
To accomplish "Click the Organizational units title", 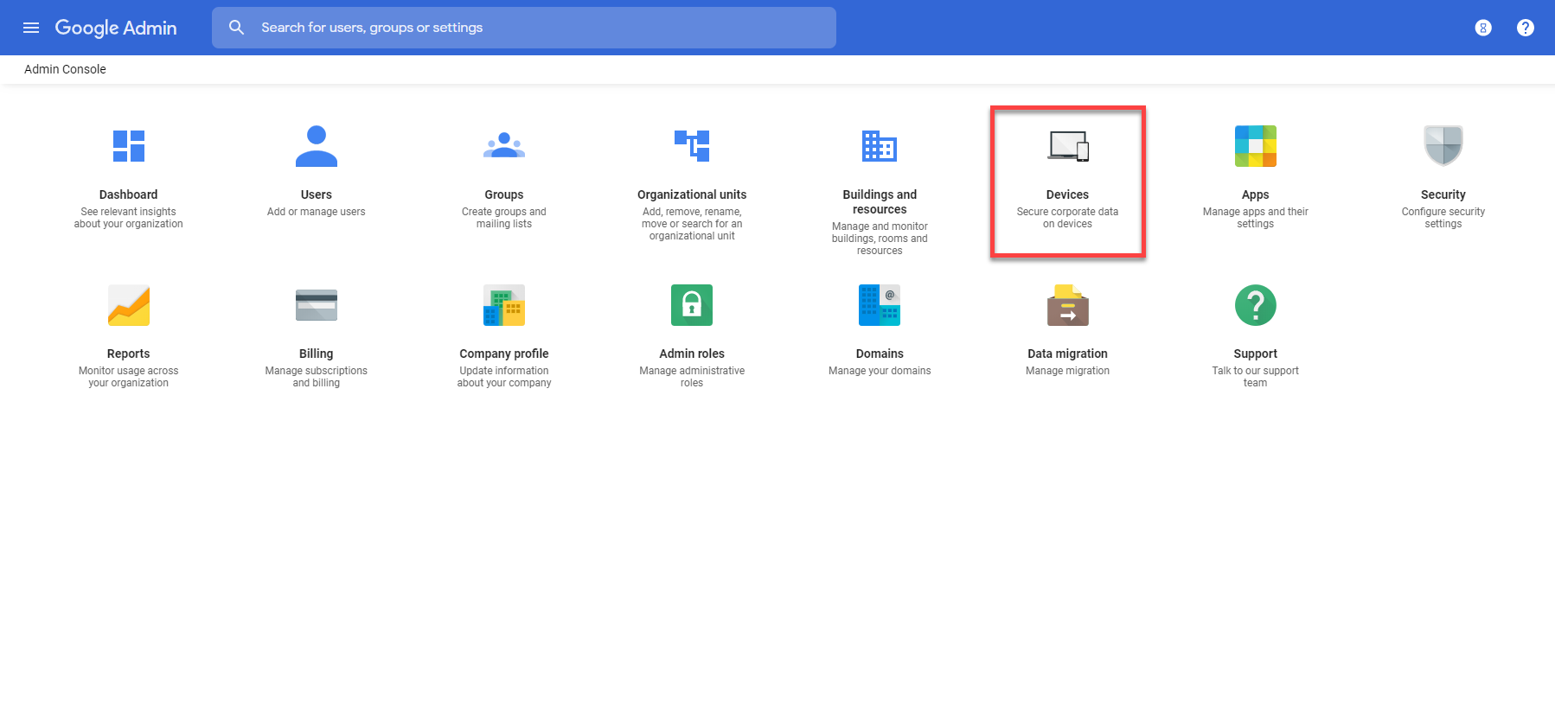I will tap(692, 194).
